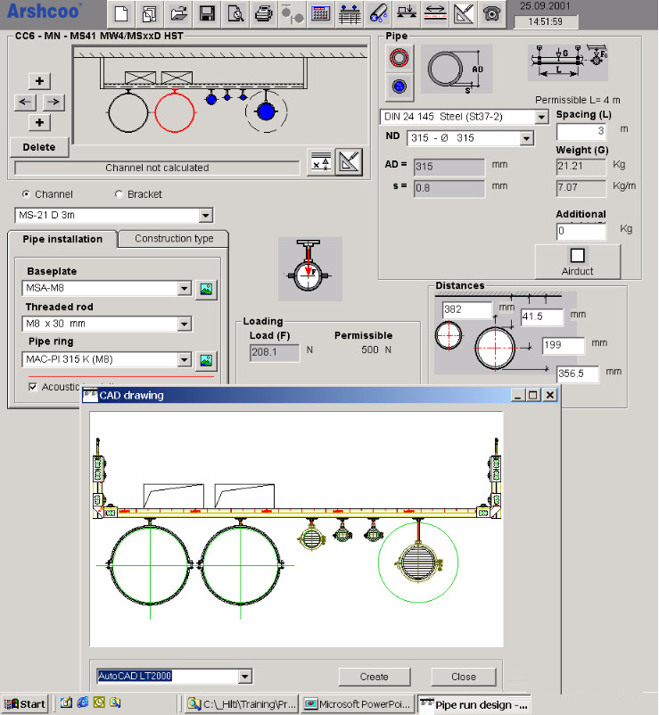Click the Load (F) 208.1 field

pos(275,352)
